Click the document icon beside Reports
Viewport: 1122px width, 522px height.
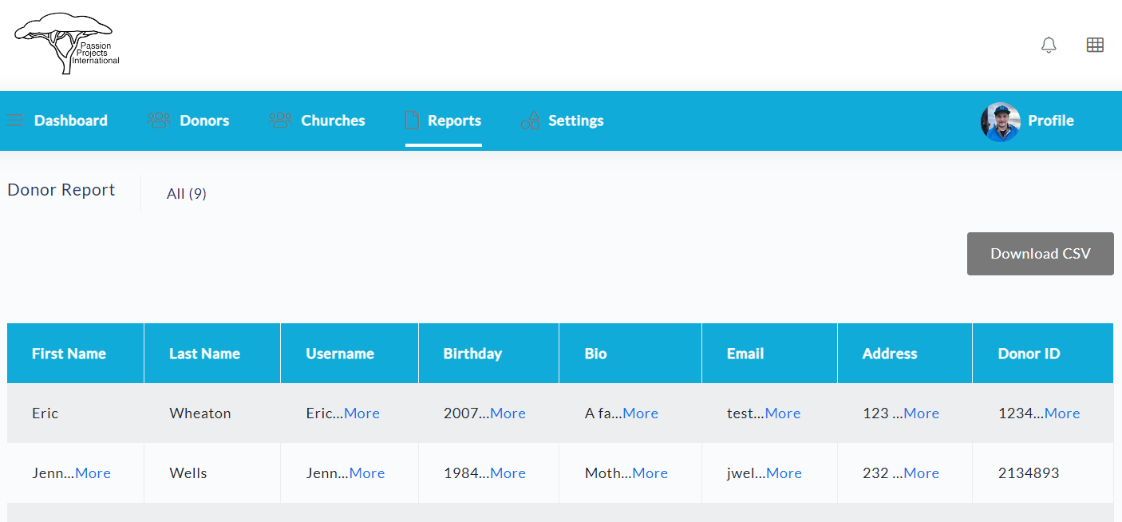pyautogui.click(x=412, y=121)
